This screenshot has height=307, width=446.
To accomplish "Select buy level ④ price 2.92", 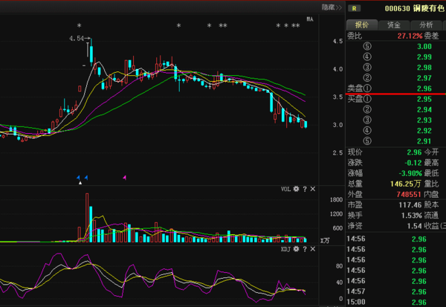I will (424, 131).
